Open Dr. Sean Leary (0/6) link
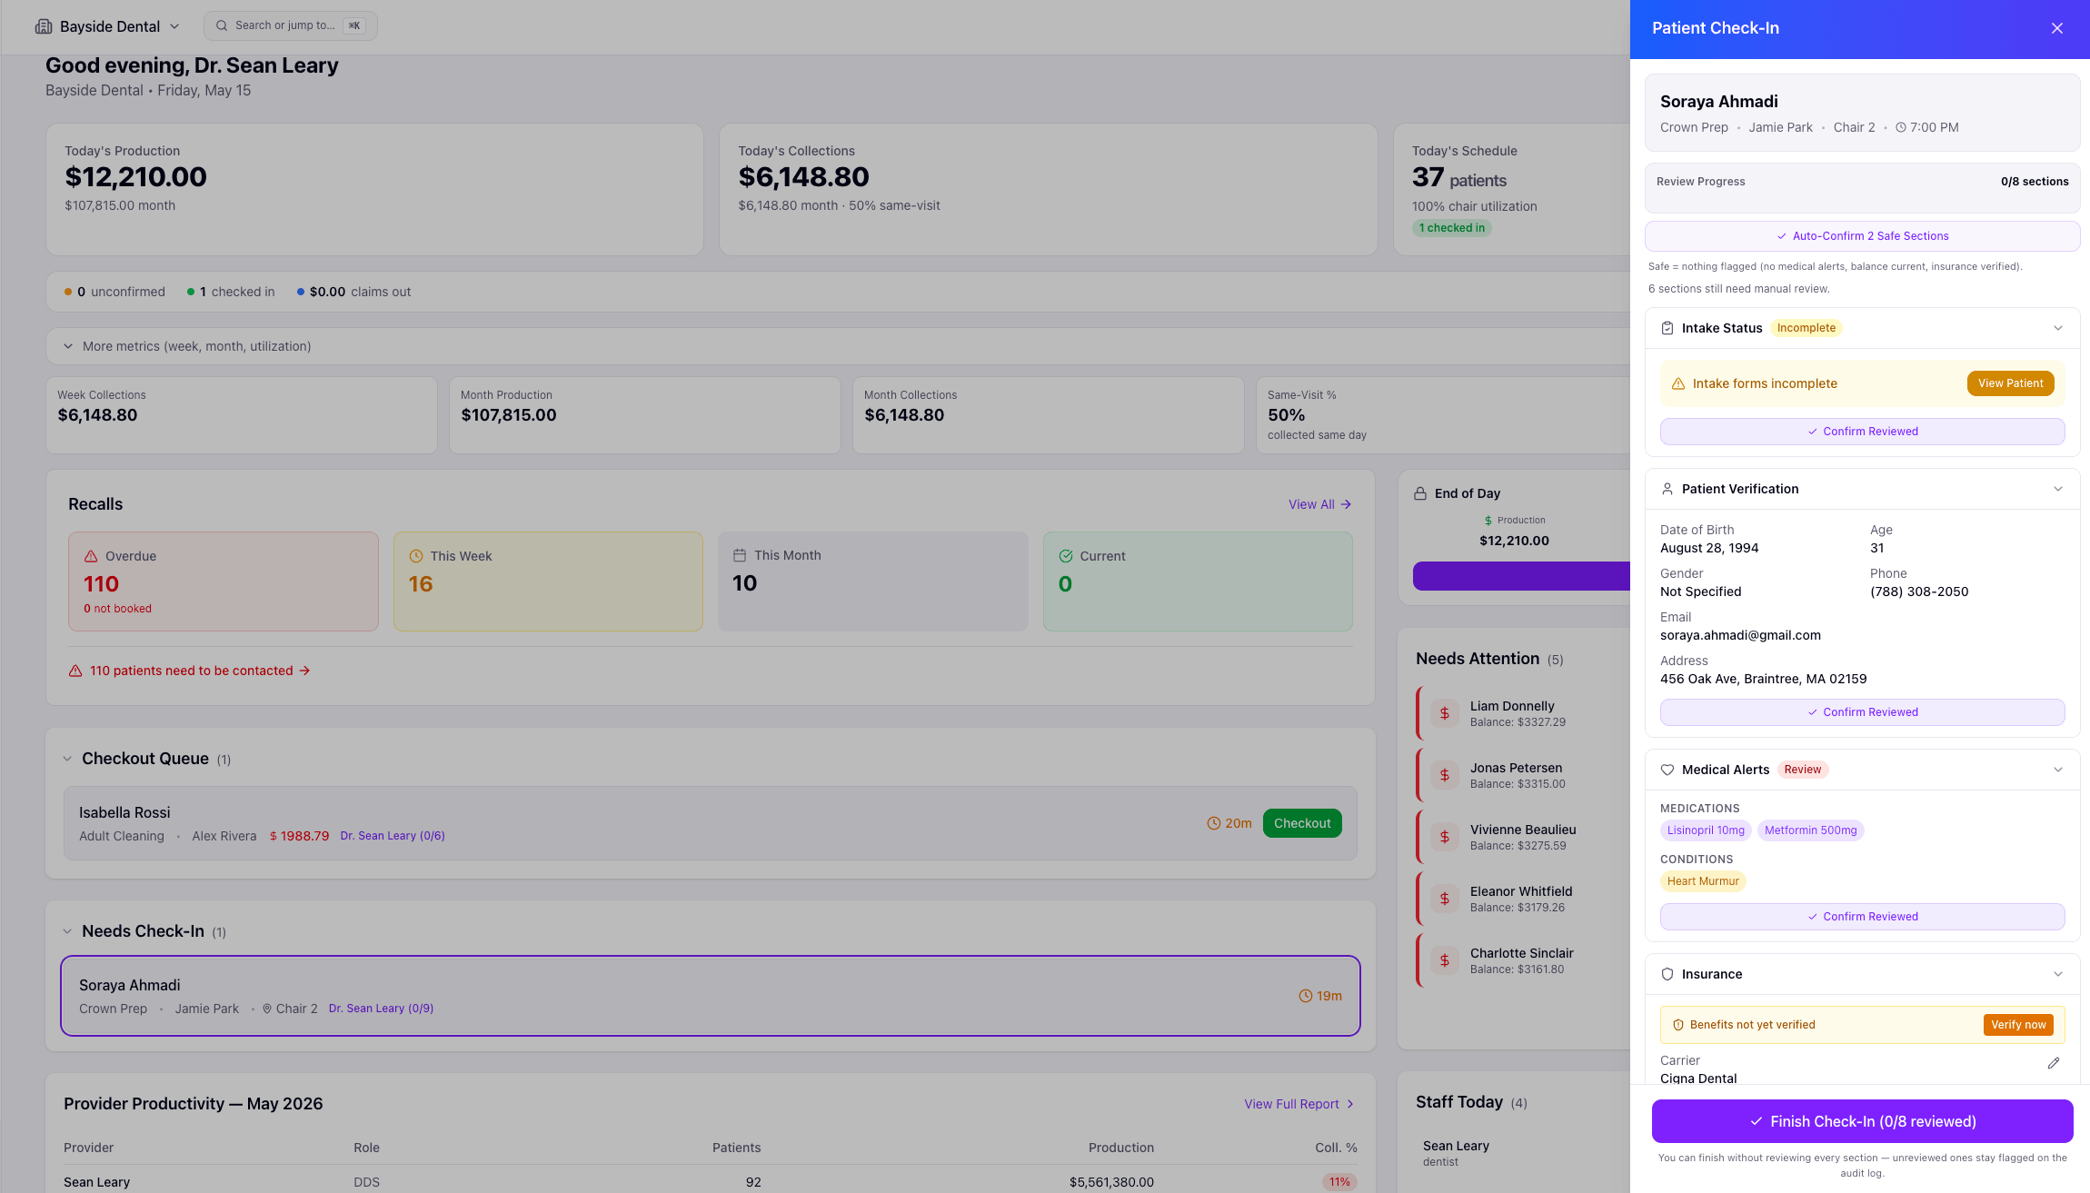The width and height of the screenshot is (2090, 1193). pyautogui.click(x=393, y=836)
